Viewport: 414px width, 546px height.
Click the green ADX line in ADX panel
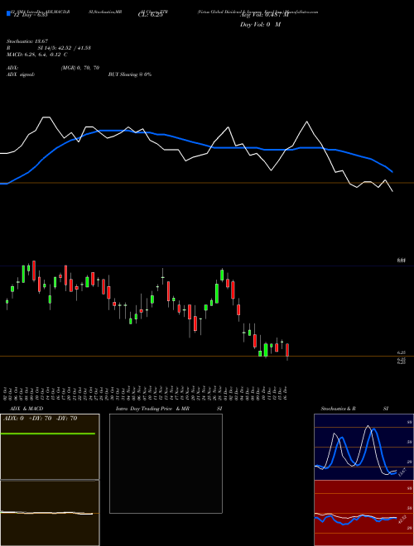click(x=48, y=433)
